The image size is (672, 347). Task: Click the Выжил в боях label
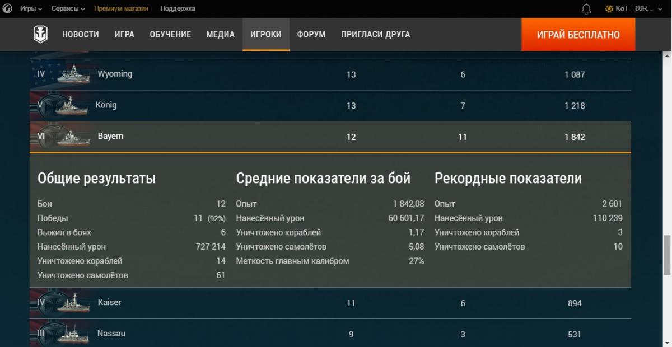coord(64,232)
